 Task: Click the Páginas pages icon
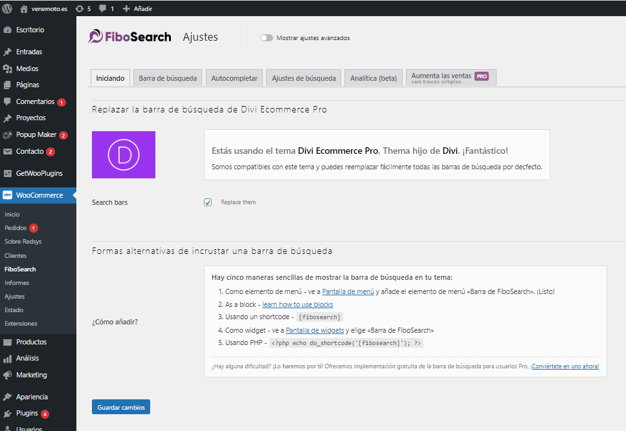tap(7, 85)
